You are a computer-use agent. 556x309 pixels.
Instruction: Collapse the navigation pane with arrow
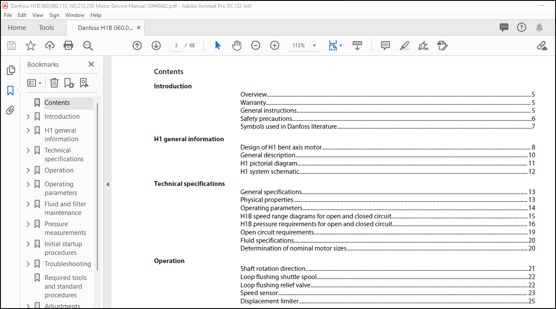pos(108,184)
